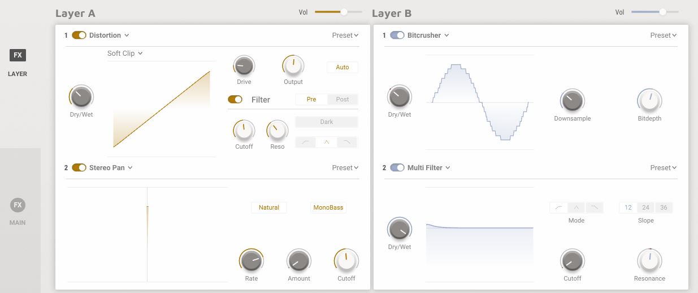The height and width of the screenshot is (293, 698).
Task: Click the Layer A volume slider
Action: tap(338, 12)
